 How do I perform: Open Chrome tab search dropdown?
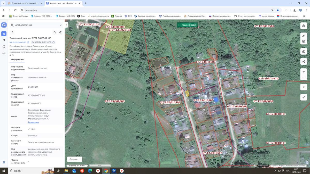point(3,3)
